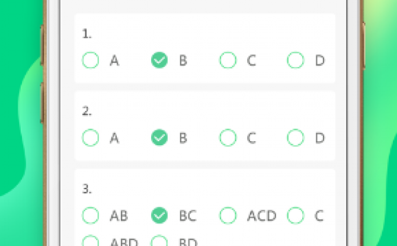Deselect checked option B in question 1

click(x=159, y=60)
